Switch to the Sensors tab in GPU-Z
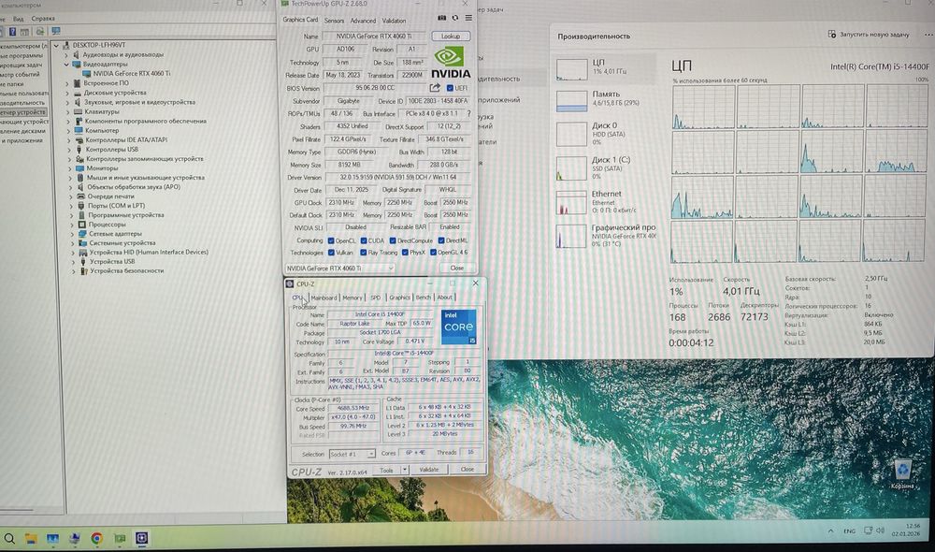Viewport: 935px width, 552px height. click(335, 21)
